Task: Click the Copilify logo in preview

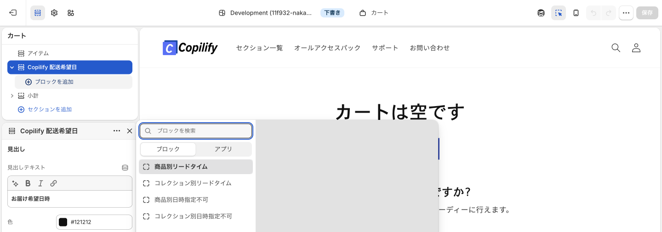Action: click(x=190, y=48)
